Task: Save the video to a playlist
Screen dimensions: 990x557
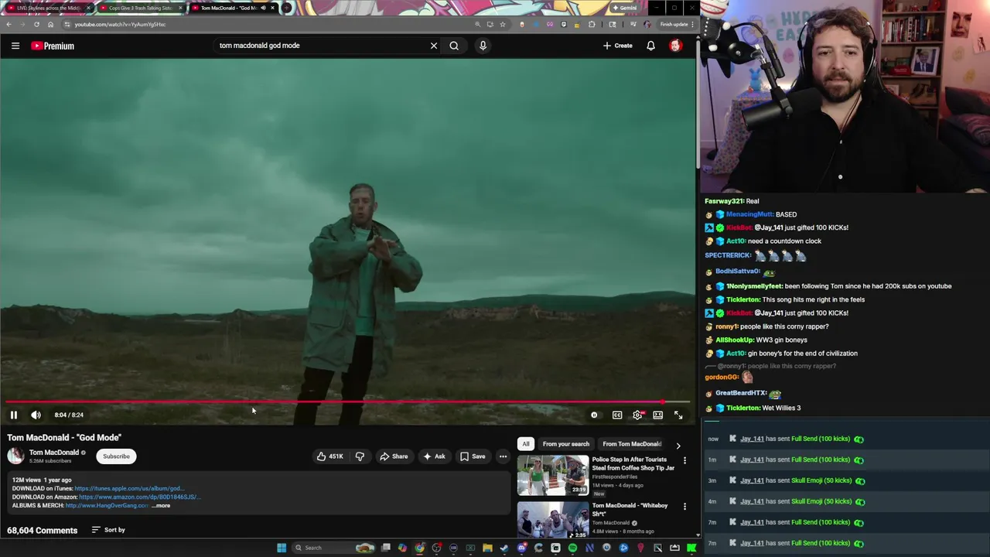Action: [x=473, y=456]
